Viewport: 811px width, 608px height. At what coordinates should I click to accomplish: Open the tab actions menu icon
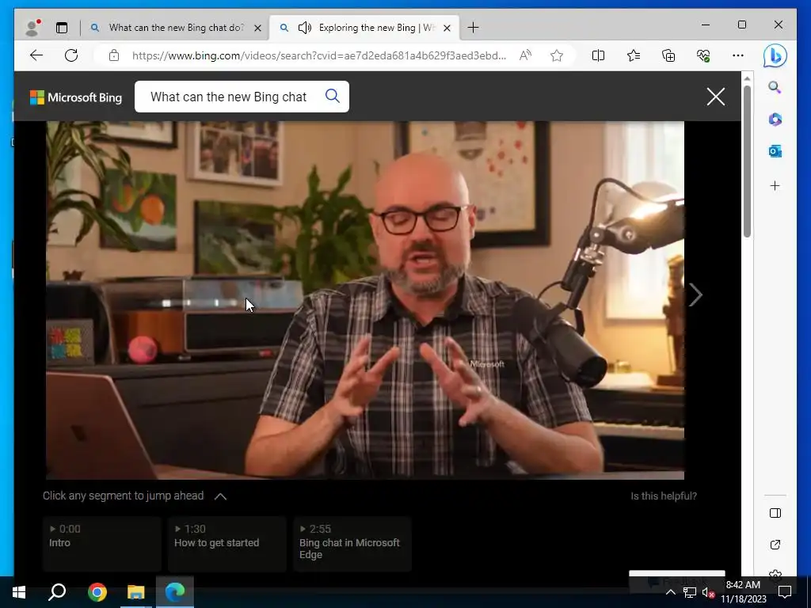62,28
